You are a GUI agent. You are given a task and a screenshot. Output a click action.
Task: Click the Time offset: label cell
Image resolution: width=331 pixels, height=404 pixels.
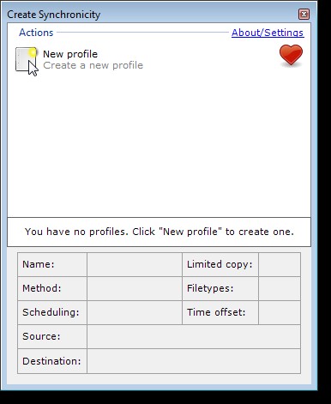tap(220, 312)
